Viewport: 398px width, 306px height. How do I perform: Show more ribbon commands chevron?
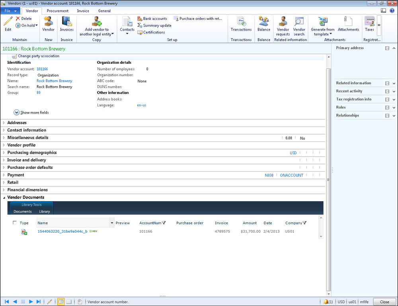tap(379, 25)
